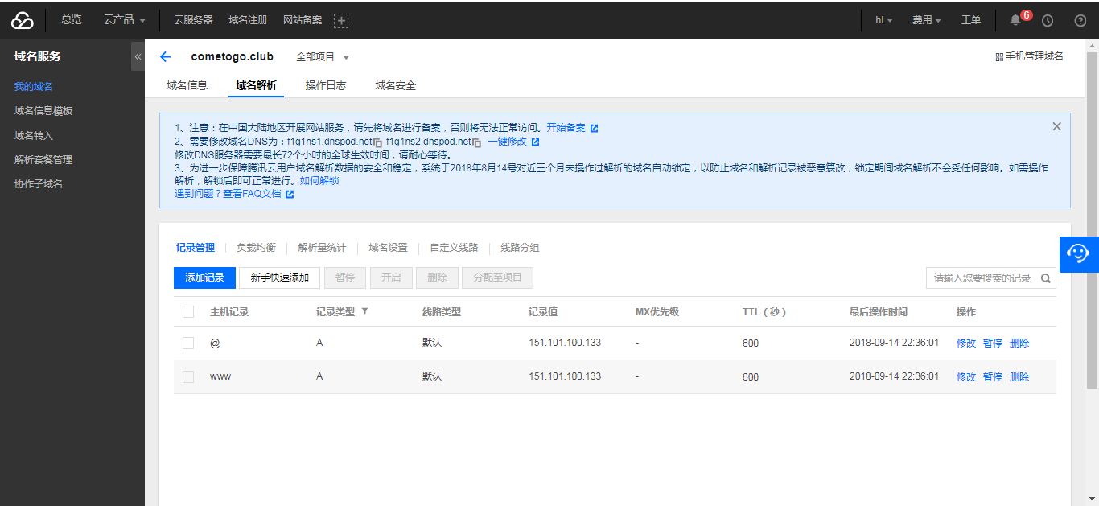
Task: Open 云服务器 in top navigation
Action: pyautogui.click(x=193, y=20)
